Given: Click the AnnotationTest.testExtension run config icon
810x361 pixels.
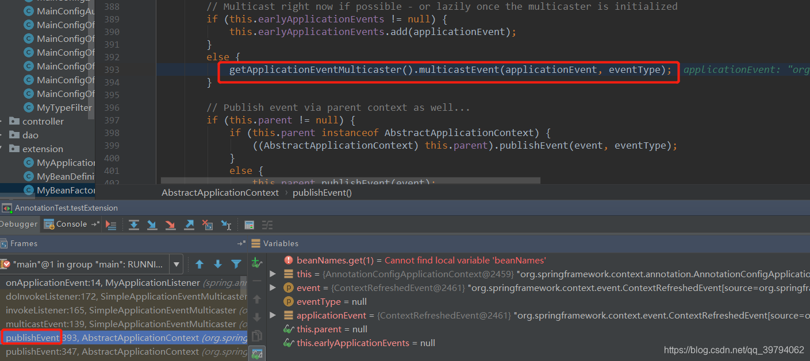Looking at the screenshot, I should pos(7,208).
